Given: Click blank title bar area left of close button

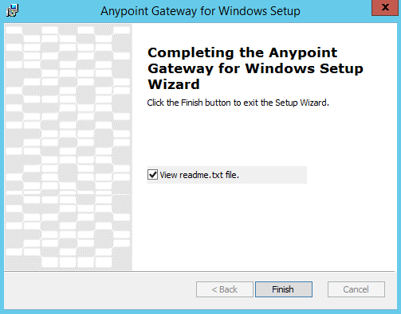Looking at the screenshot, I should 336,11.
